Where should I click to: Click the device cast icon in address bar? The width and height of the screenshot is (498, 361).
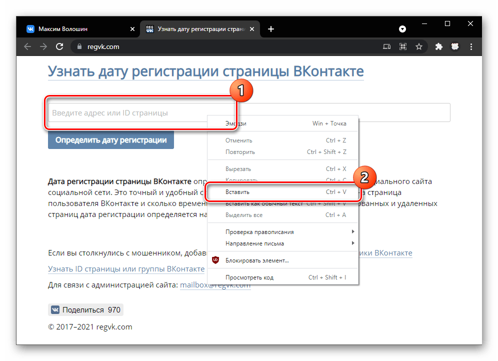point(386,46)
